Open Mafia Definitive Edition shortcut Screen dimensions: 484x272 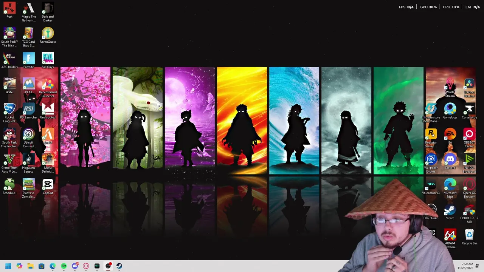(48, 164)
